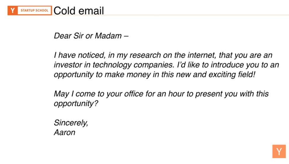Click the 'Dear Sir or Madam' greeting line
The width and height of the screenshot is (289, 164).
[91, 36]
